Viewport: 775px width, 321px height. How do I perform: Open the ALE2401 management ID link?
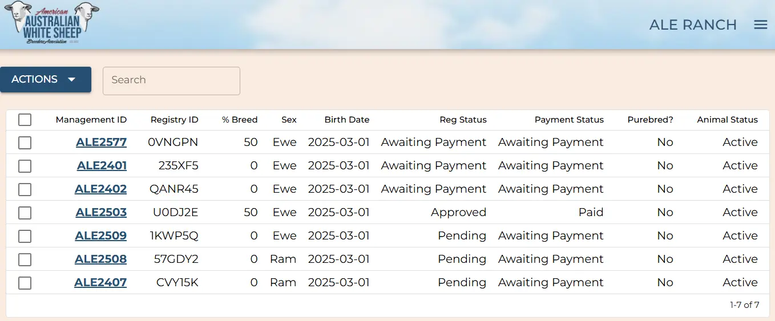102,166
